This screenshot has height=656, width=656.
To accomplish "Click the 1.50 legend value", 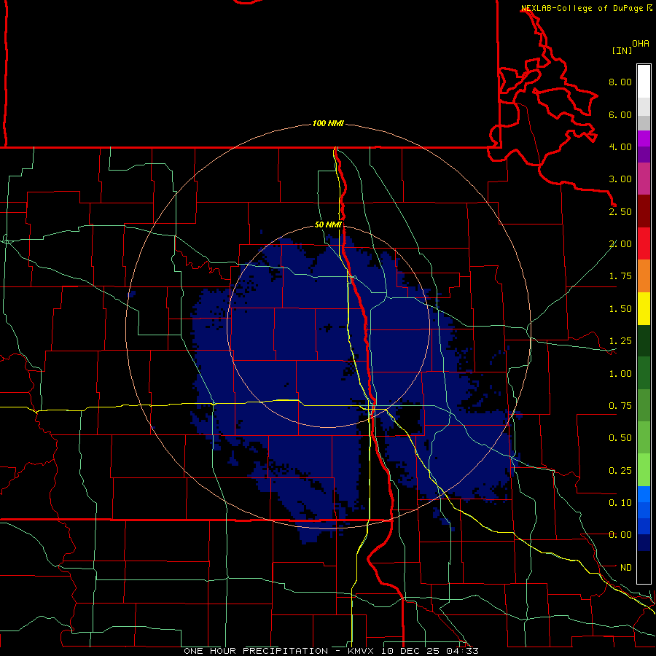I will pyautogui.click(x=620, y=309).
